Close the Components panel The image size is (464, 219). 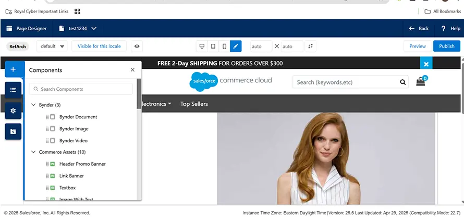point(132,70)
